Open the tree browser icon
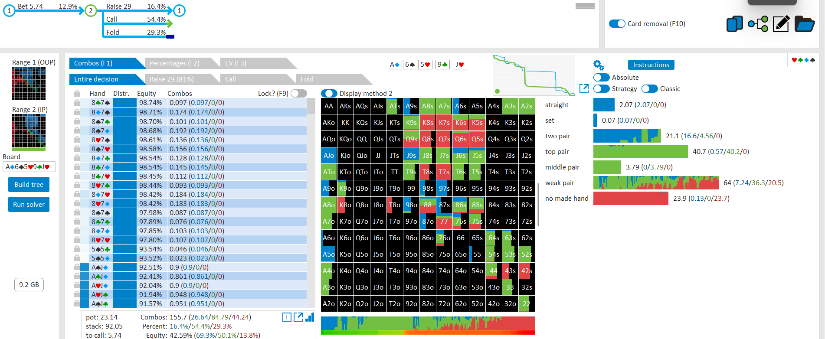 (758, 24)
